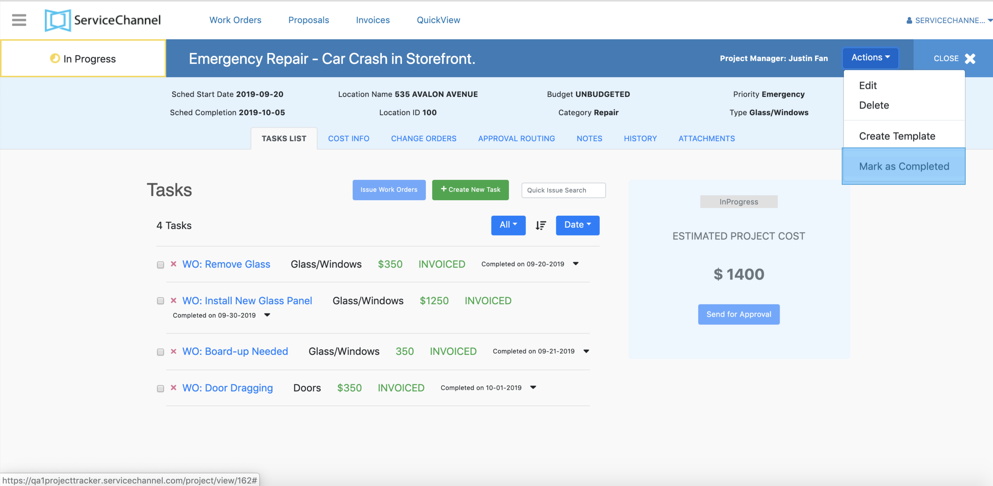Open the hamburger navigation menu
The height and width of the screenshot is (486, 993).
[19, 20]
